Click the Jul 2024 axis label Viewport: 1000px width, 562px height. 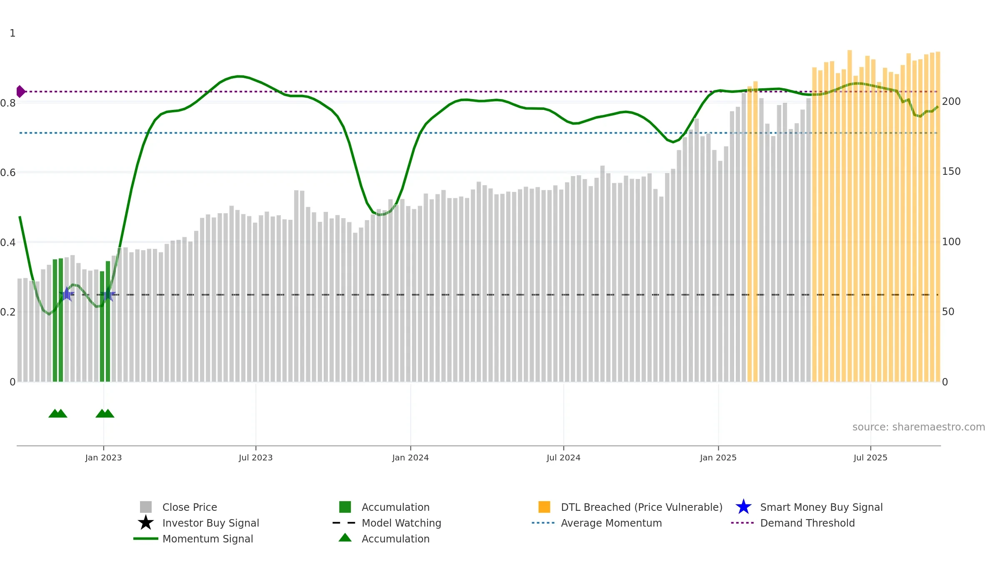pyautogui.click(x=563, y=458)
